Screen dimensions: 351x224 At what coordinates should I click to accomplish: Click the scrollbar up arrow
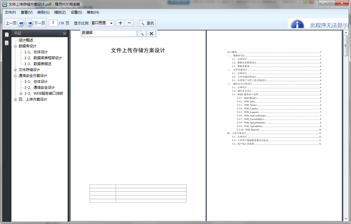(346, 33)
